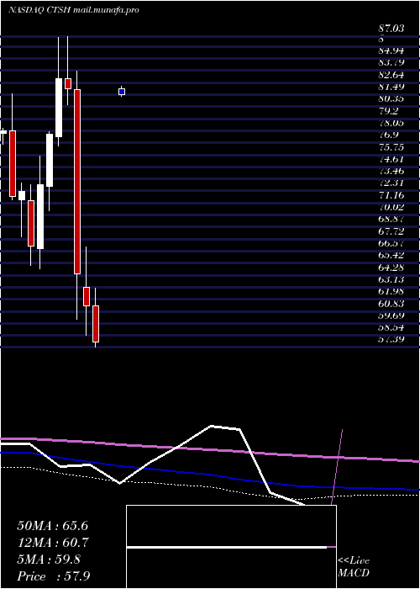Click the small red candle at 81.49 level
Image resolution: width=420 pixels, height=589 pixels.
coord(68,83)
